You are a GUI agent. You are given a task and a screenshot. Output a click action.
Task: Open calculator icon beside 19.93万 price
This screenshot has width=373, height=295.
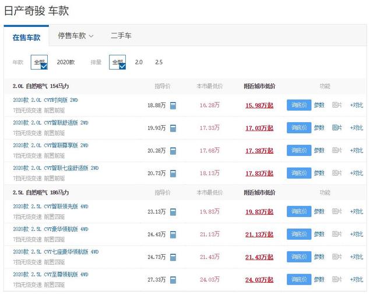click(173, 128)
